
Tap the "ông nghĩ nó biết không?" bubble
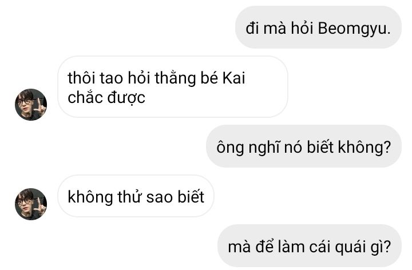304,146
